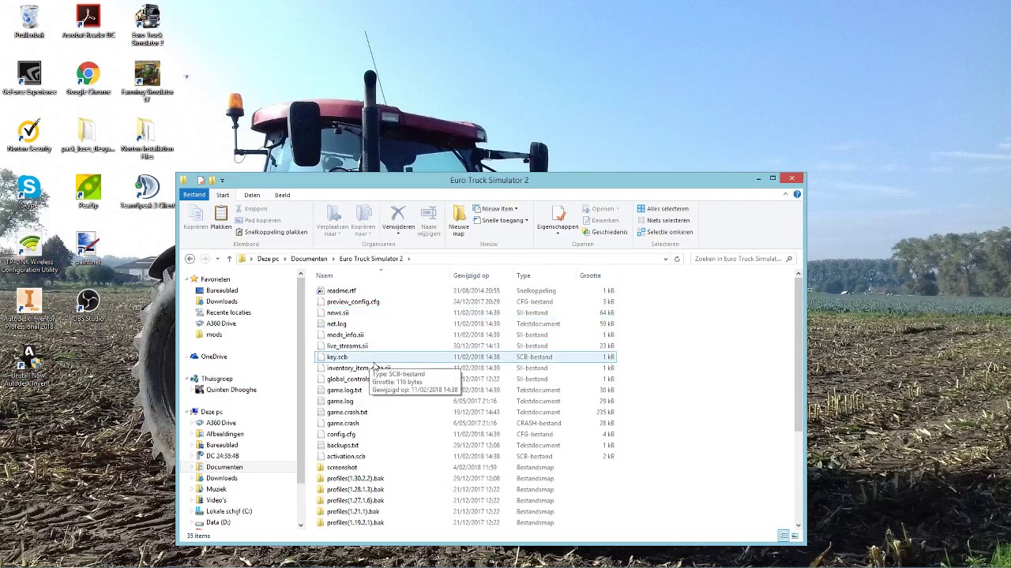Open the address bar history dropdown arrow
Image resolution: width=1011 pixels, height=568 pixels.
coord(666,259)
